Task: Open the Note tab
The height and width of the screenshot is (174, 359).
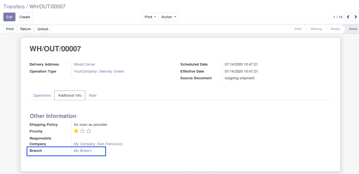Action: [92, 96]
